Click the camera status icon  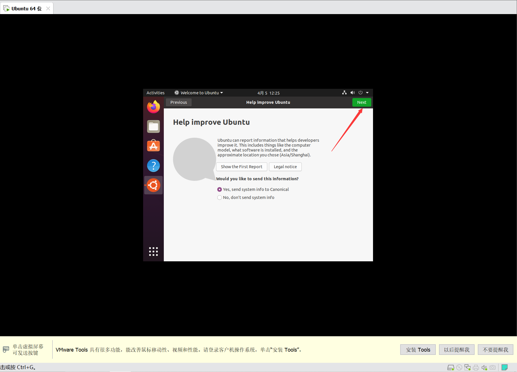493,367
